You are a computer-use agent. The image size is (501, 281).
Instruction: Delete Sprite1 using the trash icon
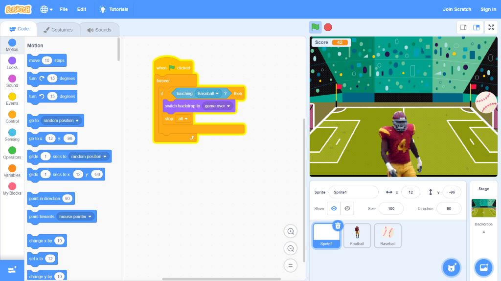click(338, 226)
